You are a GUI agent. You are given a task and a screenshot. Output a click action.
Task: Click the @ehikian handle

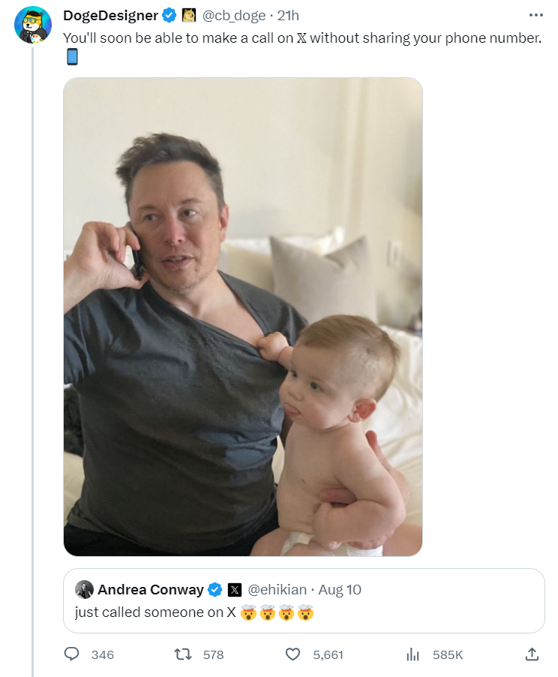point(278,589)
